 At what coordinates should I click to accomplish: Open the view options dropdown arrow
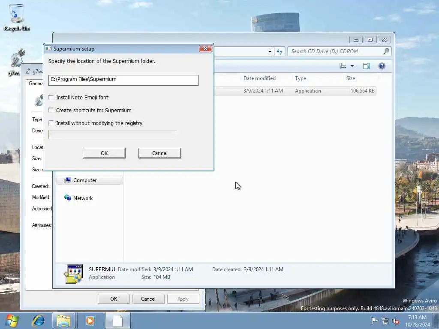(x=352, y=66)
